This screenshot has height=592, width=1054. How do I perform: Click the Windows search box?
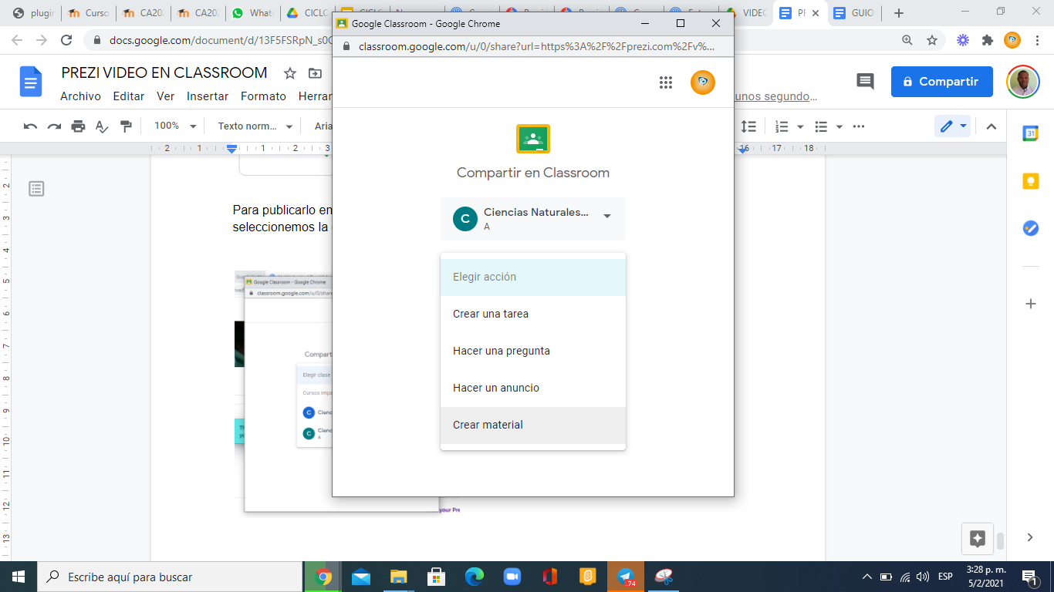pyautogui.click(x=170, y=577)
